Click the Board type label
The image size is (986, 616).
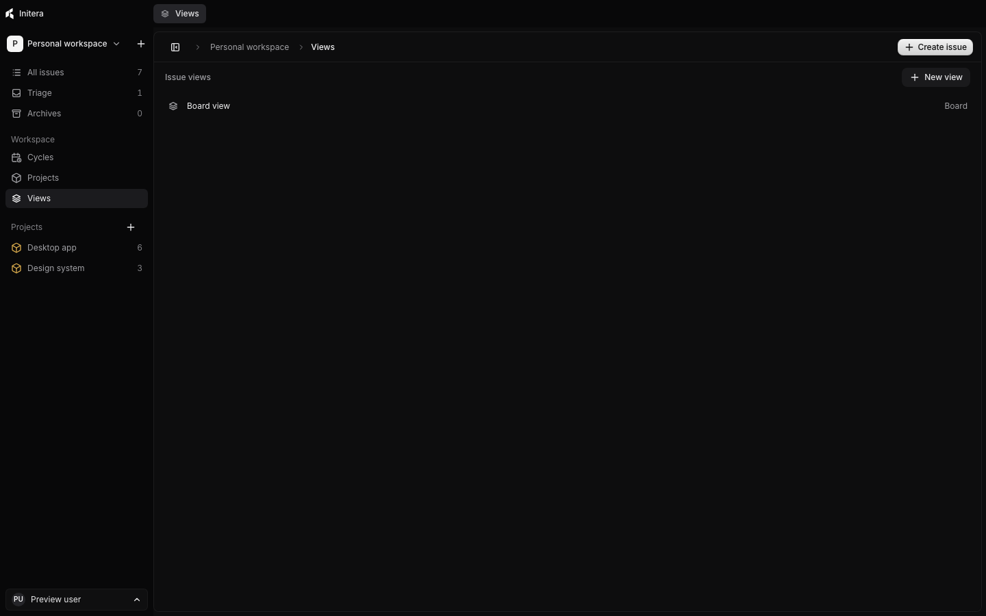point(956,106)
